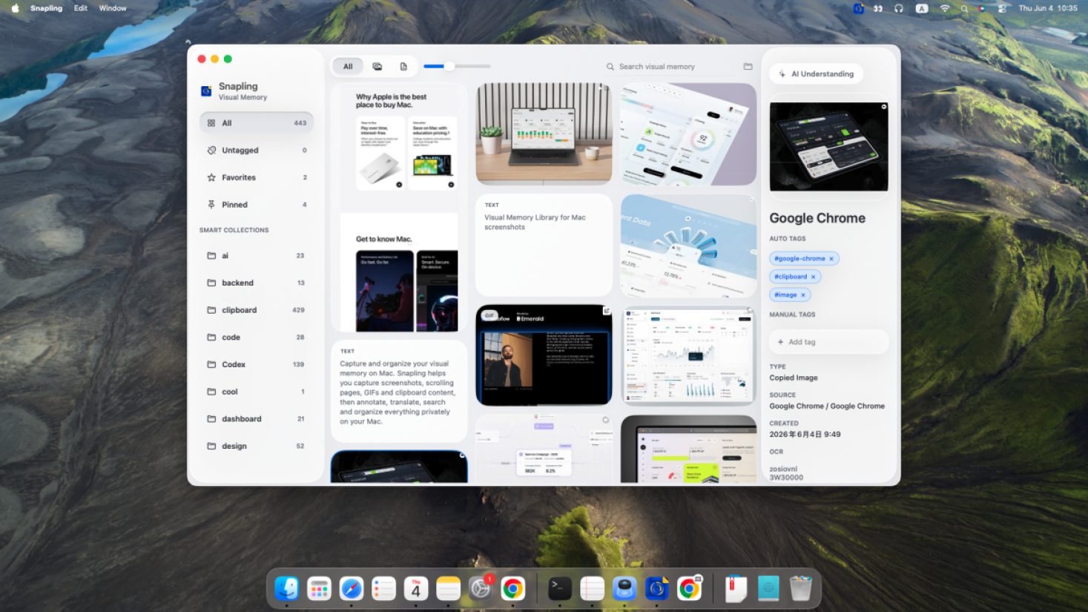Show Untagged items
Viewport: 1088px width, 612px height.
pyautogui.click(x=257, y=151)
